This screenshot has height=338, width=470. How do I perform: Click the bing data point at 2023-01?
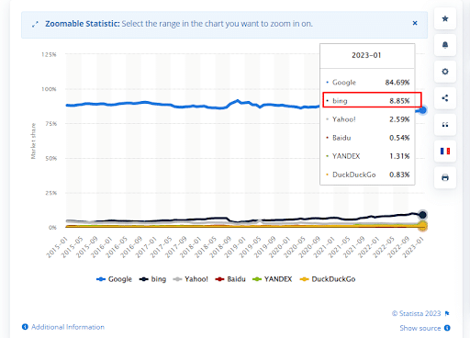[x=422, y=215]
